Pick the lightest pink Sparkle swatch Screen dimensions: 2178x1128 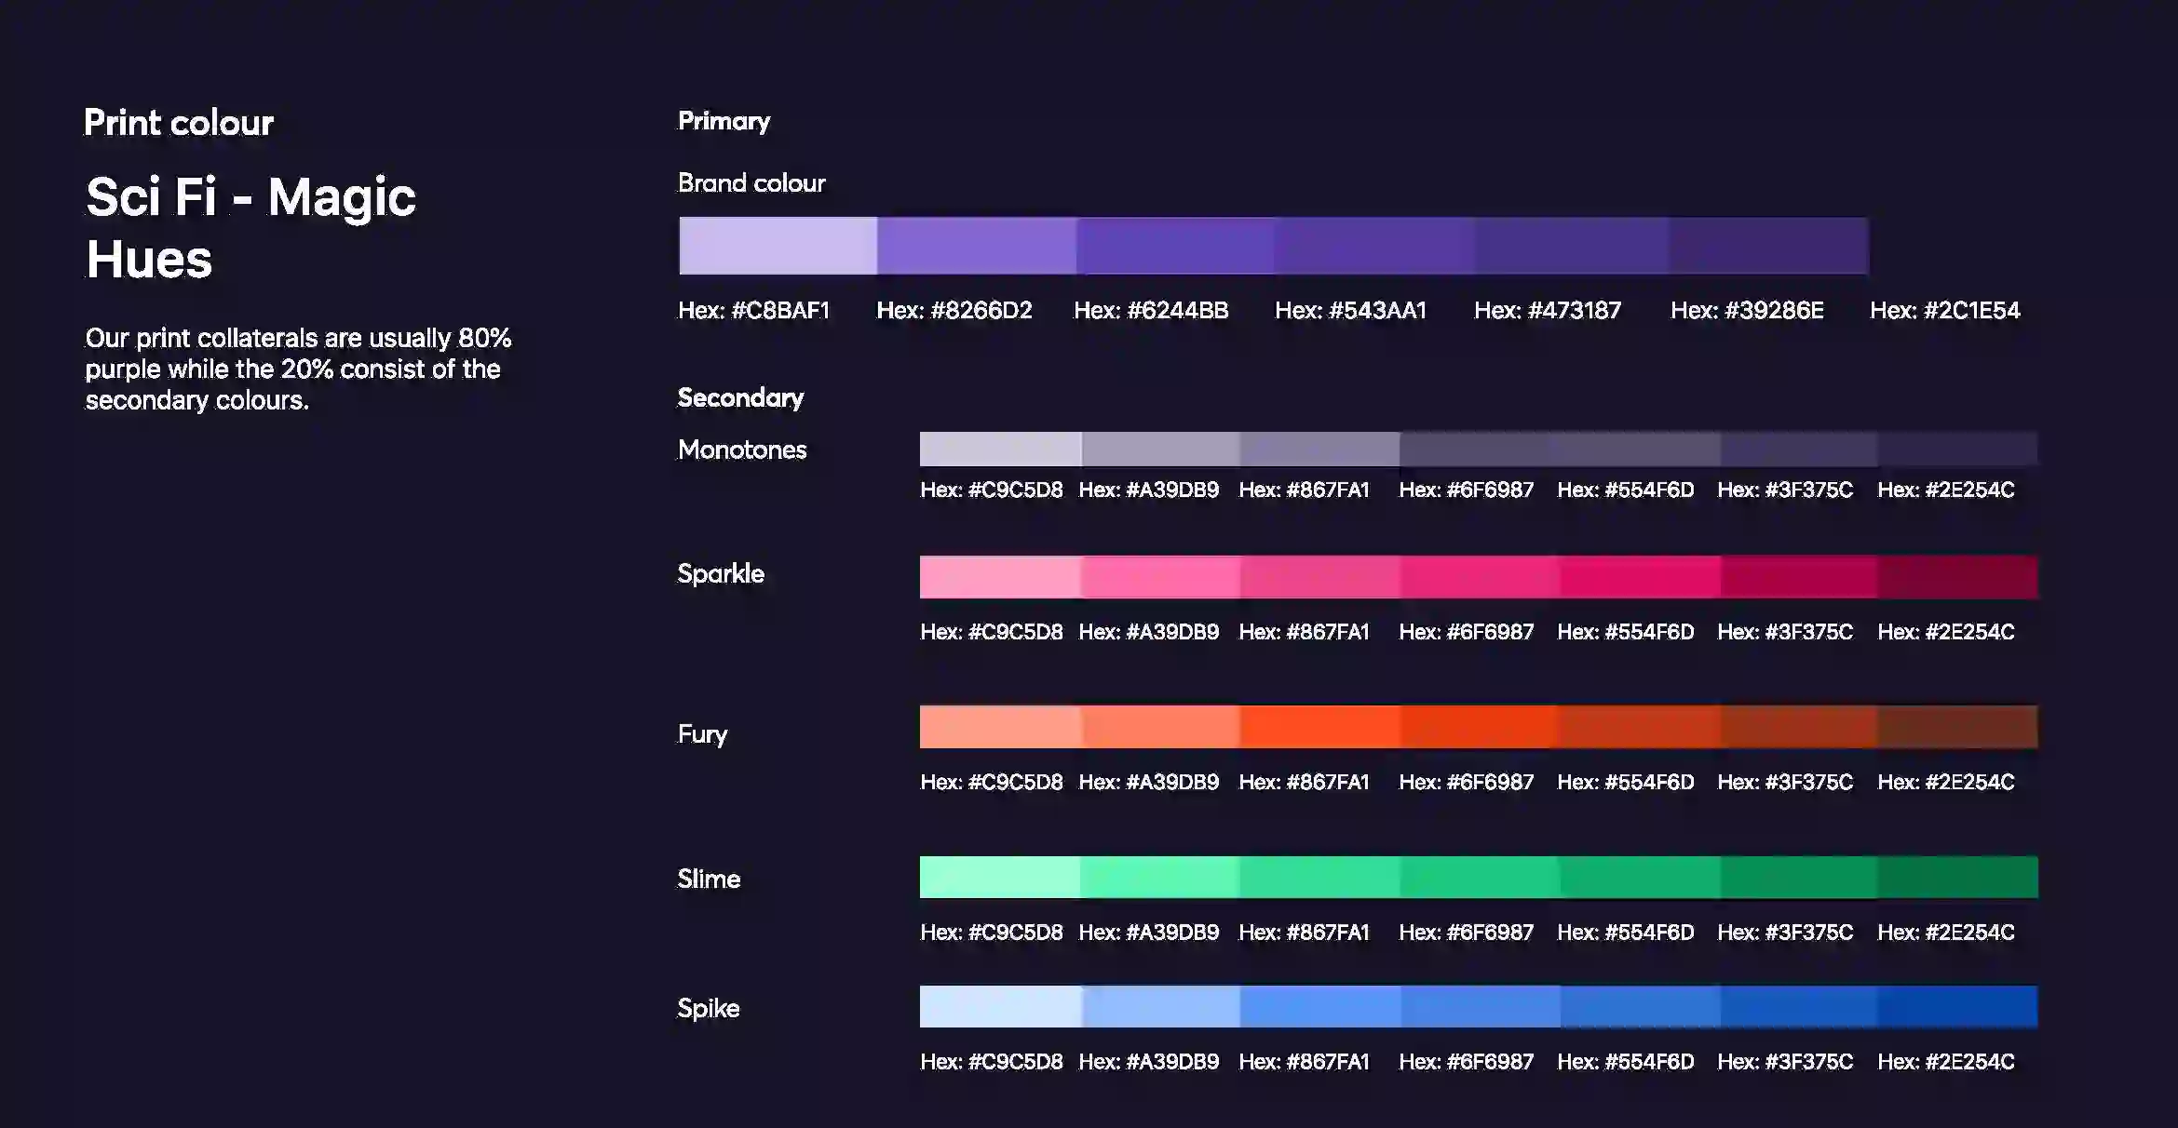point(1000,577)
